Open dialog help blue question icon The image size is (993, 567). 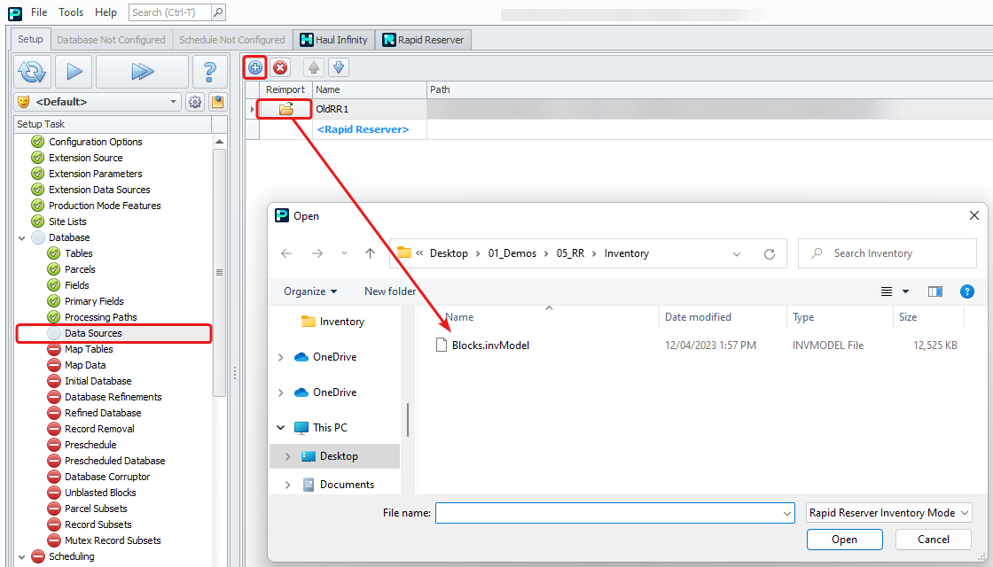[x=967, y=291]
